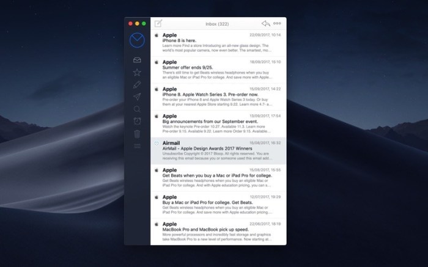The image size is (428, 267).
Task: Click the date 18/09/2017, 16:10
Action: coord(265,62)
